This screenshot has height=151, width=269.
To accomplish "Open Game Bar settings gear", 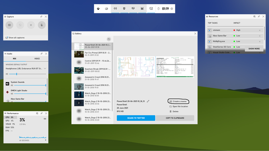I will click(x=172, y=9).
